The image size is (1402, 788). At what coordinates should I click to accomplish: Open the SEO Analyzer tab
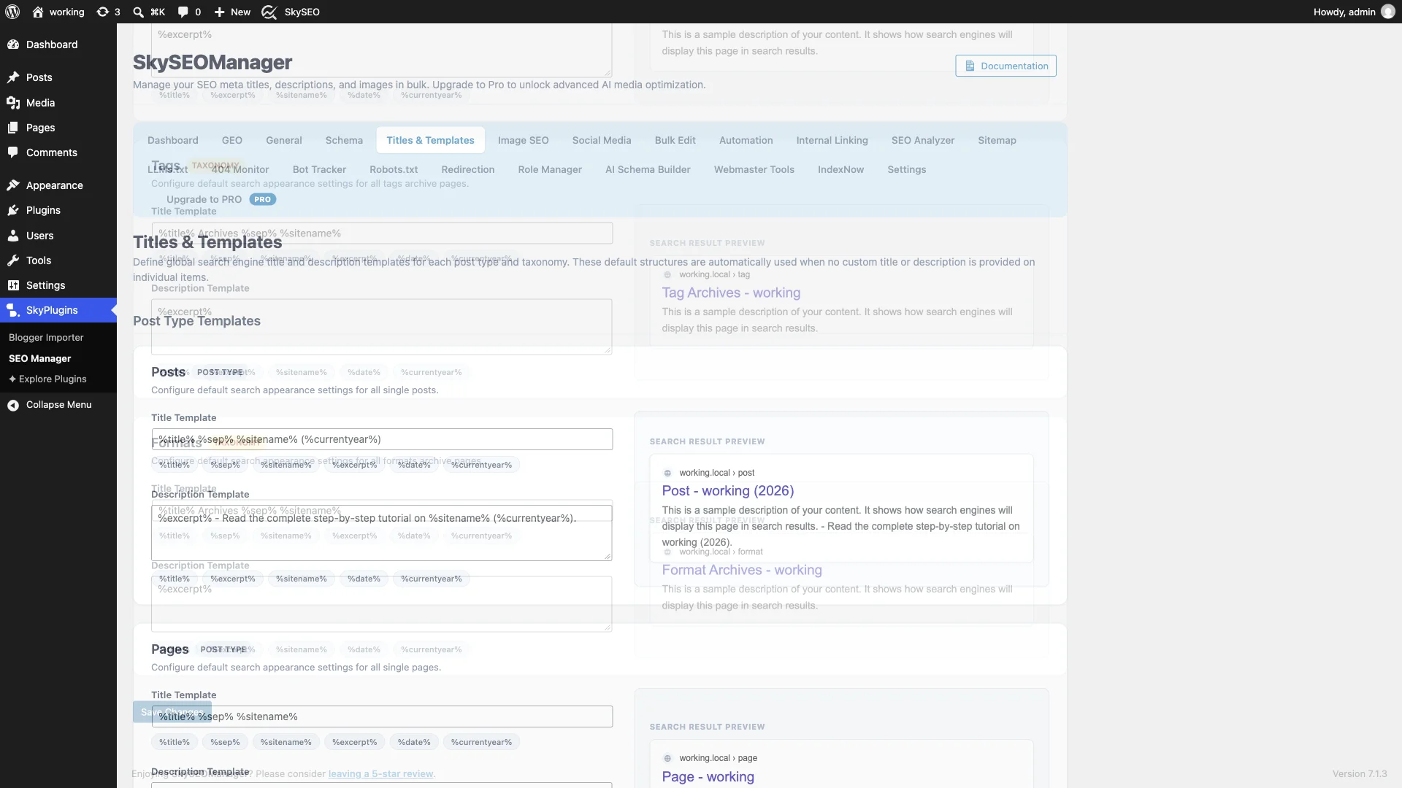pos(923,140)
